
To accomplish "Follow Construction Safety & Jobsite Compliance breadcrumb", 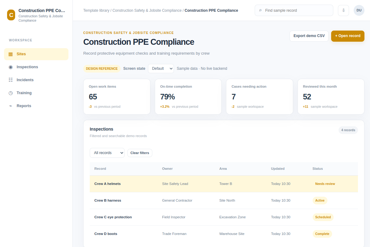I will 147,10.
